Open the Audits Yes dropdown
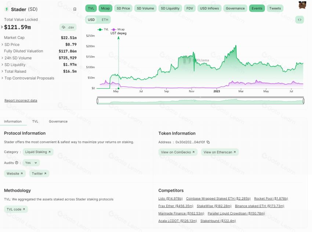 coord(31,163)
